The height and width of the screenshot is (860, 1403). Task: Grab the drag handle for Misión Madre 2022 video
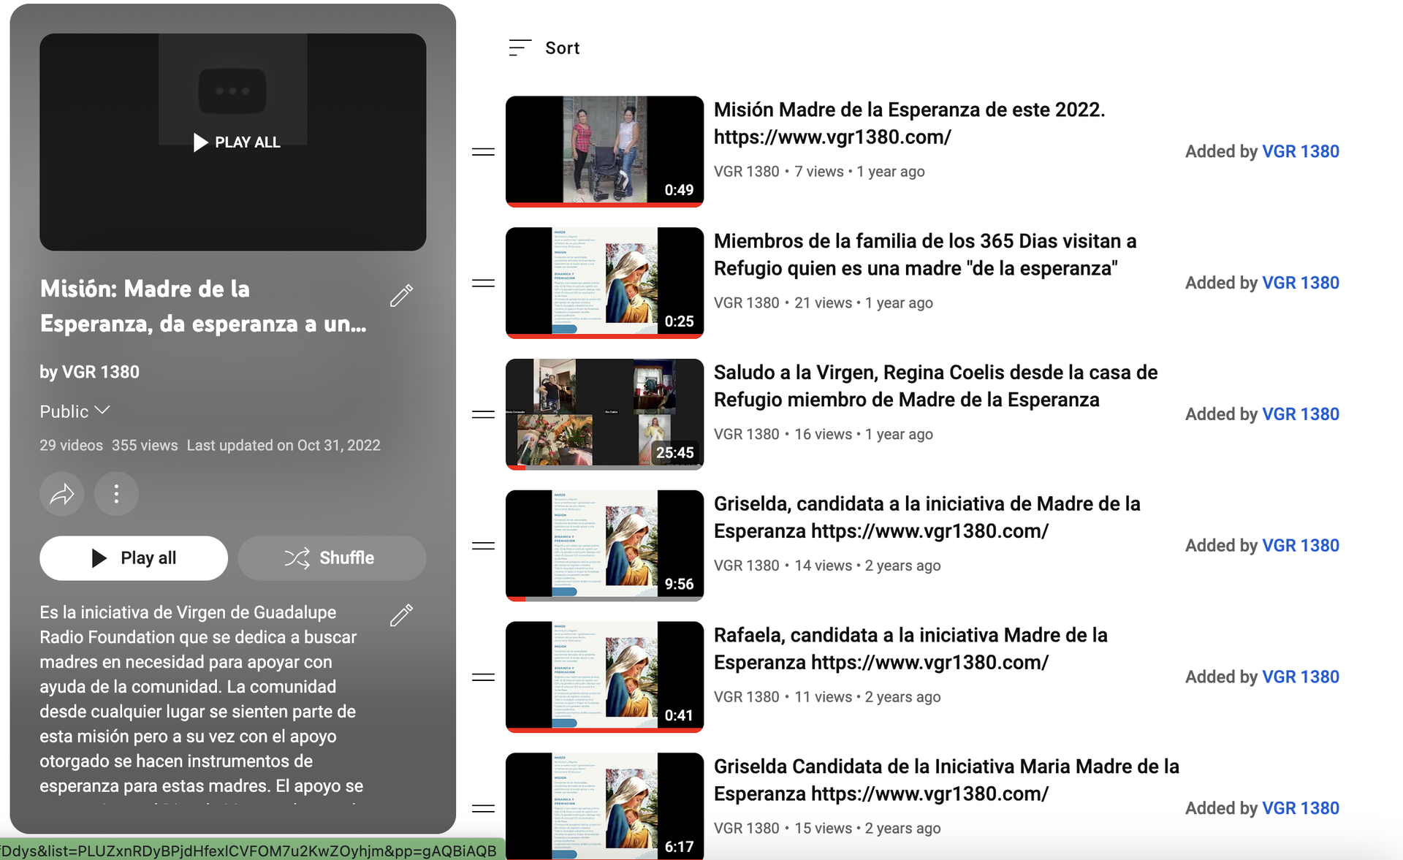pyautogui.click(x=483, y=152)
